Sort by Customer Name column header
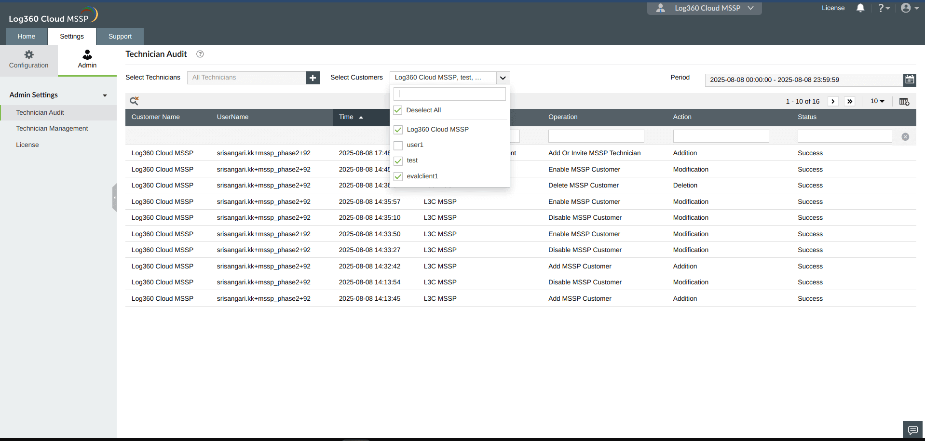This screenshot has height=441, width=925. click(x=156, y=117)
